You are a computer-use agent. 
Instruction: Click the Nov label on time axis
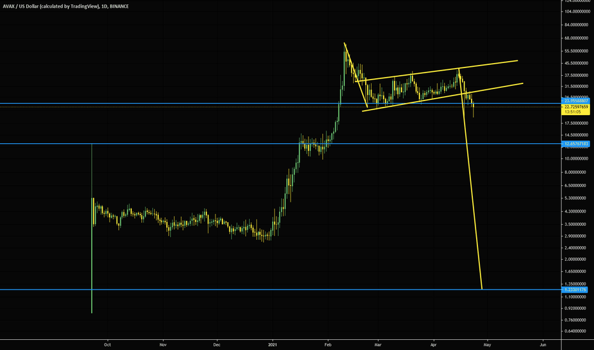(x=163, y=345)
